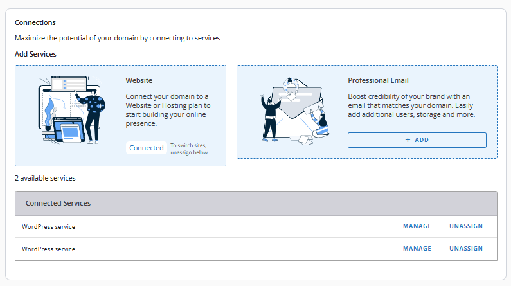Manage the second WordPress service
The image size is (511, 286).
[417, 249]
